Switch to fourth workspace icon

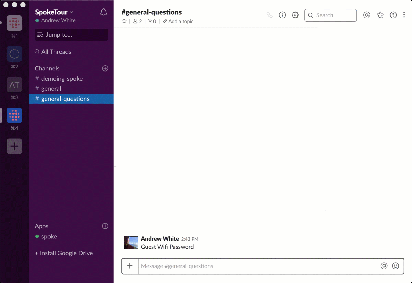[14, 116]
